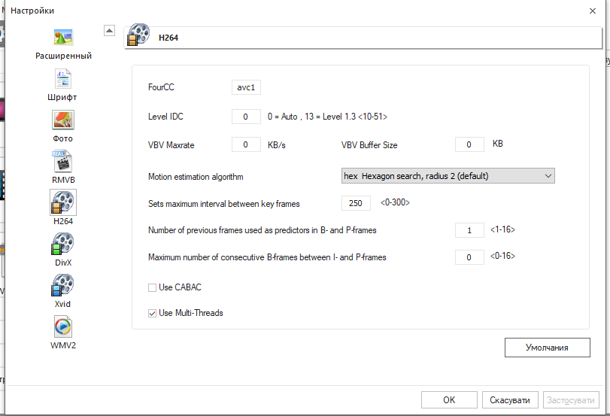This screenshot has height=416, width=610.
Task: Click the VBV Buffer Size input field
Action: 469,144
